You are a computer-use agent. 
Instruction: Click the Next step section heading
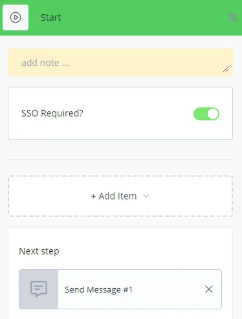point(39,251)
